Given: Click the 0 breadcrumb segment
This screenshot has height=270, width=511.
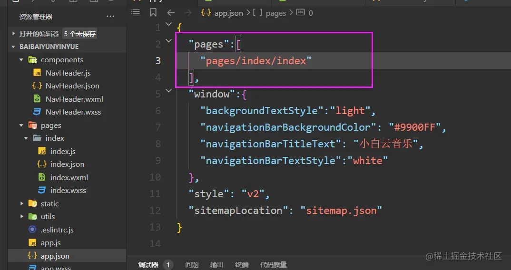Looking at the screenshot, I should 311,13.
